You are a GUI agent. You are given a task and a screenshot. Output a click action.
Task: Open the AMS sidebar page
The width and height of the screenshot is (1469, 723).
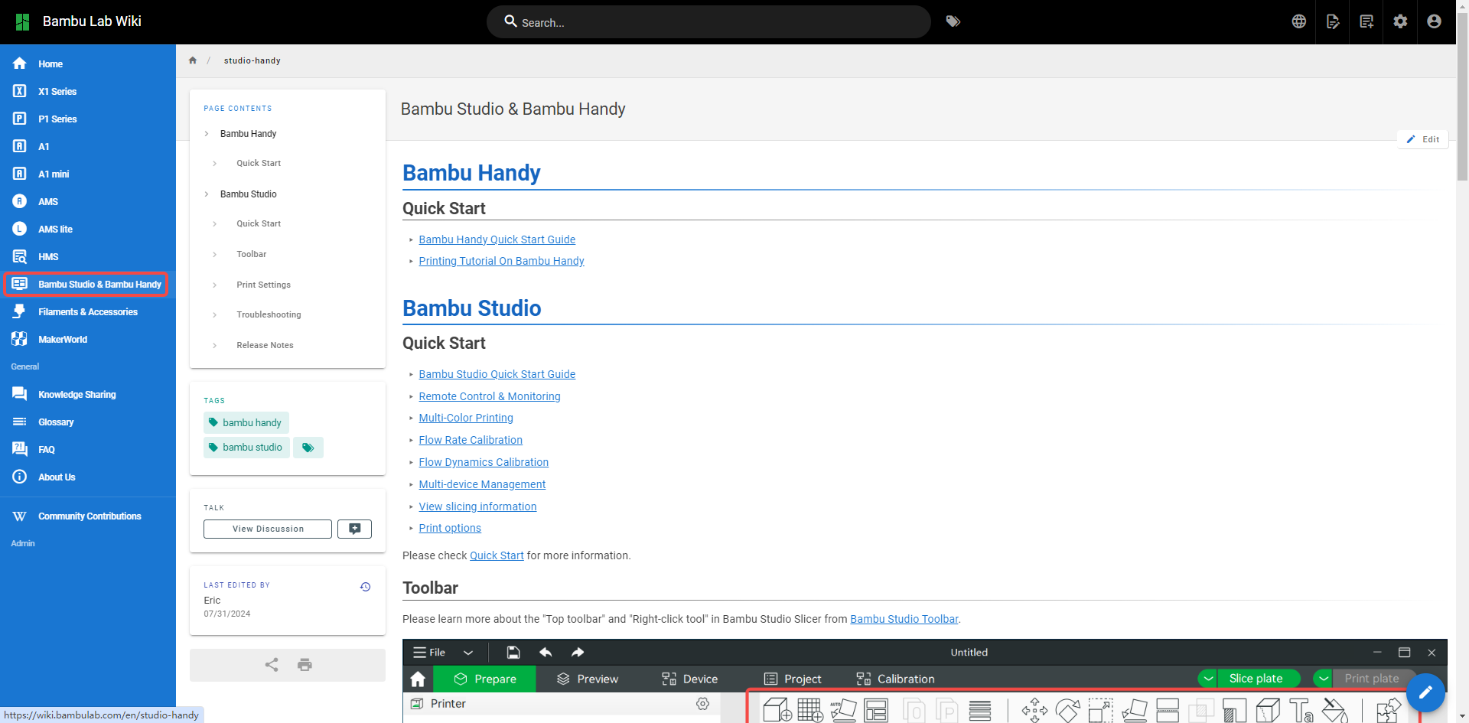(x=88, y=201)
